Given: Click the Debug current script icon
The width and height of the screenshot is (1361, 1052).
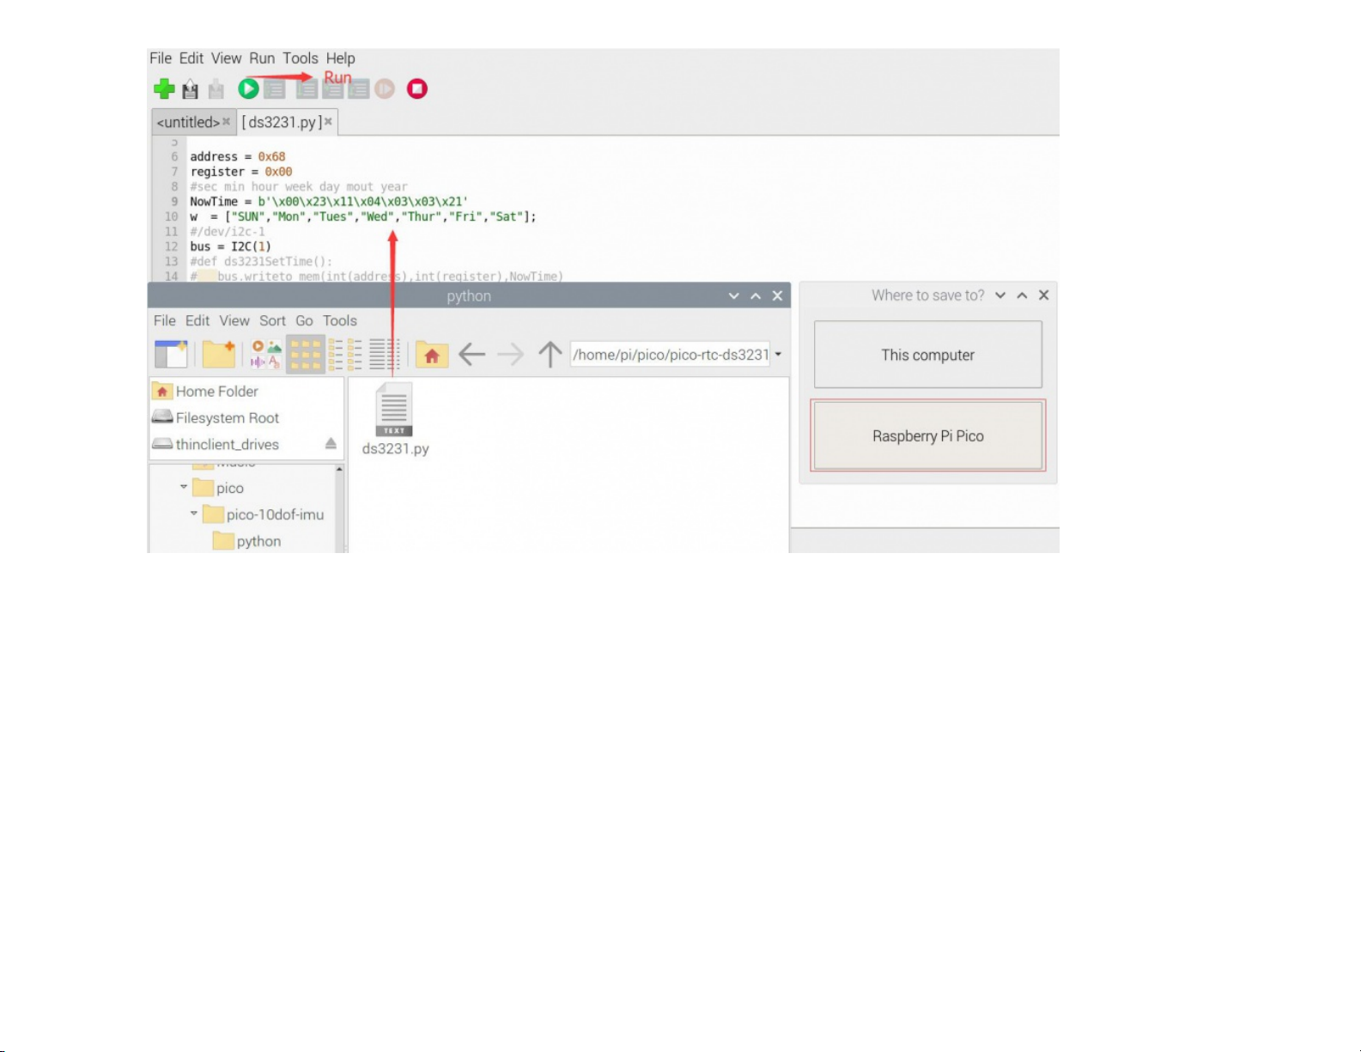Looking at the screenshot, I should click(275, 89).
